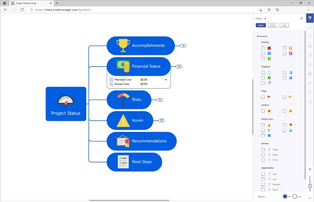314x202 pixels.
Task: Enable the Priority 1 filter checkbox
Action: [x=263, y=48]
